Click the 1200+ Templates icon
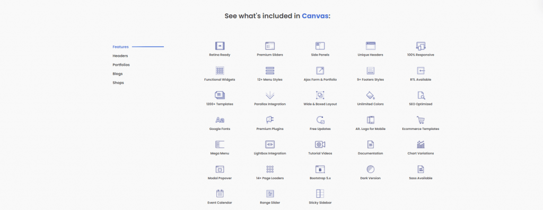Image resolution: width=543 pixels, height=210 pixels. (220, 95)
